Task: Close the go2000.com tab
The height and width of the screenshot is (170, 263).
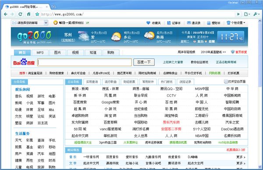Action: (x=47, y=7)
